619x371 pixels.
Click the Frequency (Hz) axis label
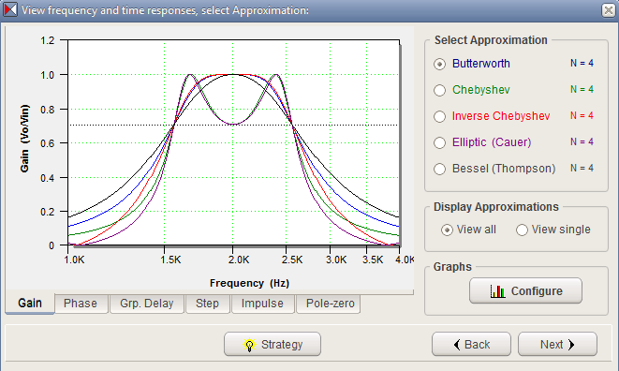tap(249, 283)
